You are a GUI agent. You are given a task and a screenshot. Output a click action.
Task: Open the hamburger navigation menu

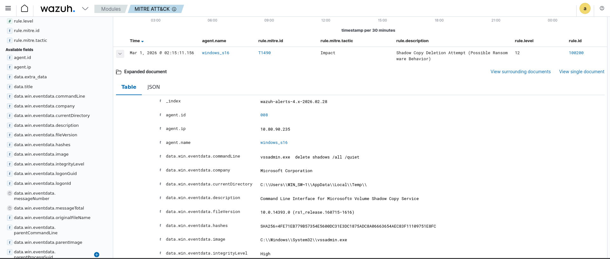pyautogui.click(x=8, y=9)
